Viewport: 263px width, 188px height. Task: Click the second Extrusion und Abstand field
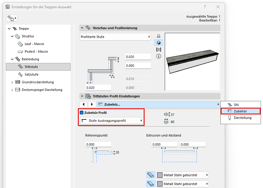click(x=193, y=144)
